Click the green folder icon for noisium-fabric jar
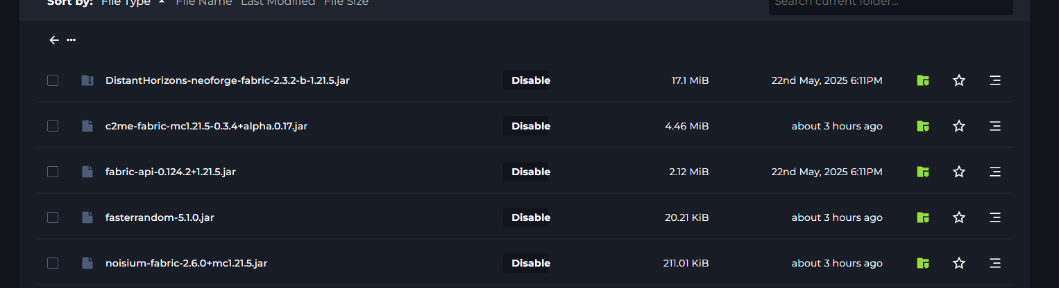This screenshot has width=1059, height=288. (922, 263)
